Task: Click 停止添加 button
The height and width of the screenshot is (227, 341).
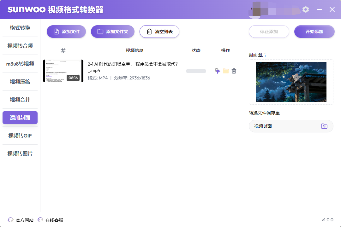Action: (x=269, y=32)
